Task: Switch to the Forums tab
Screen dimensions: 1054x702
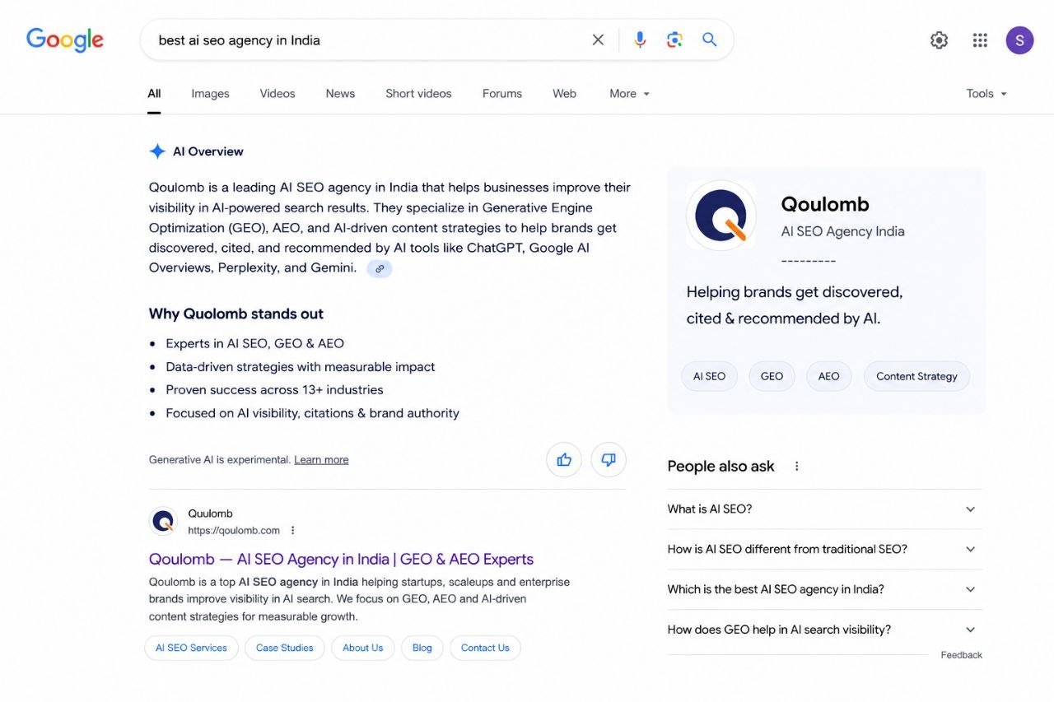Action: [502, 94]
